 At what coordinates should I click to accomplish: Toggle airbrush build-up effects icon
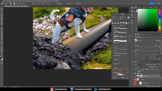click(54, 4)
